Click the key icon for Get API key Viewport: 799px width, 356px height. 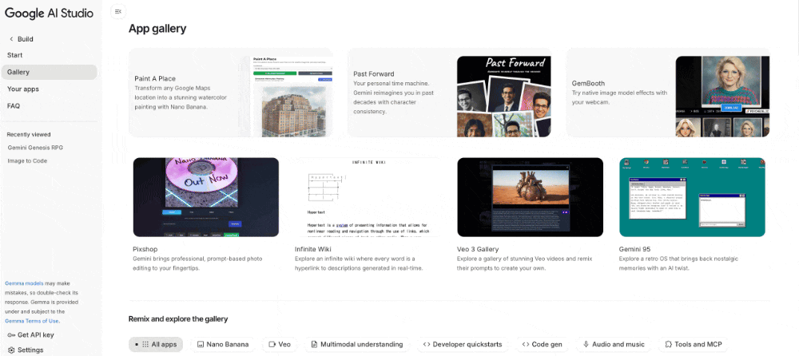pos(11,334)
